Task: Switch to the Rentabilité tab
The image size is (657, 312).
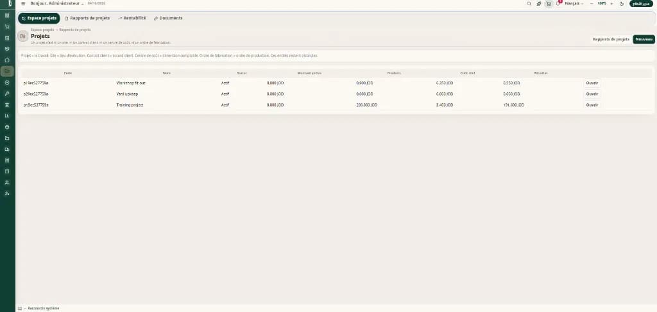Action: coord(132,18)
